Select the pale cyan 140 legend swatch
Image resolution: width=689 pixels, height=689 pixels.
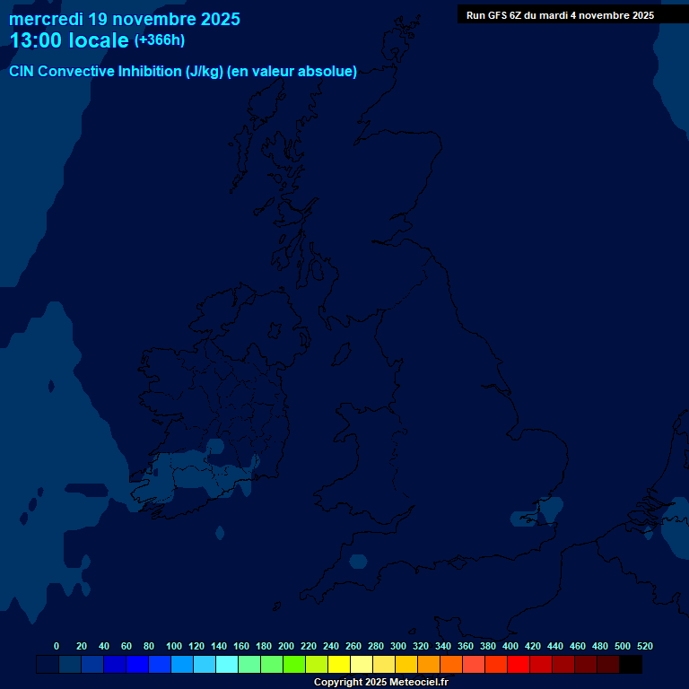[x=227, y=665]
